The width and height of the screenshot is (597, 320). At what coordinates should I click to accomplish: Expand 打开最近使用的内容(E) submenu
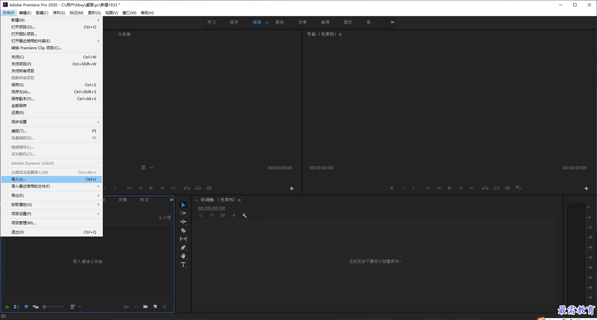tap(52, 41)
